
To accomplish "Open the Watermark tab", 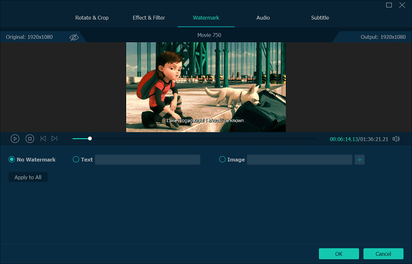I will point(206,18).
